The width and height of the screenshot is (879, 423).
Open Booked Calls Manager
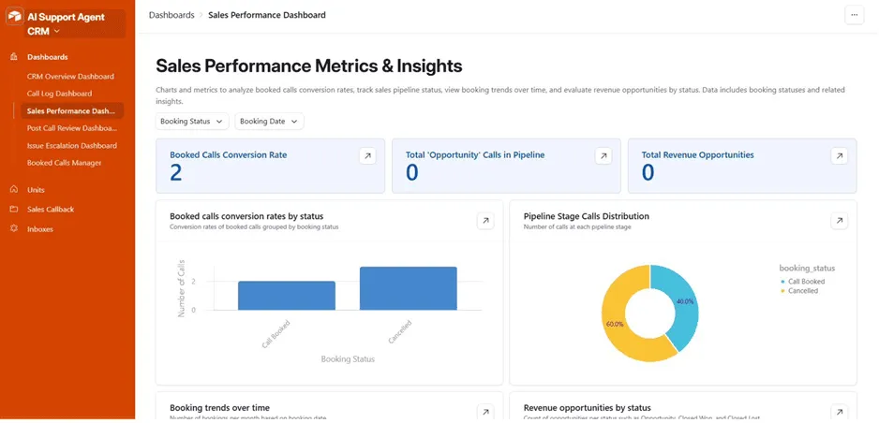[x=64, y=163]
